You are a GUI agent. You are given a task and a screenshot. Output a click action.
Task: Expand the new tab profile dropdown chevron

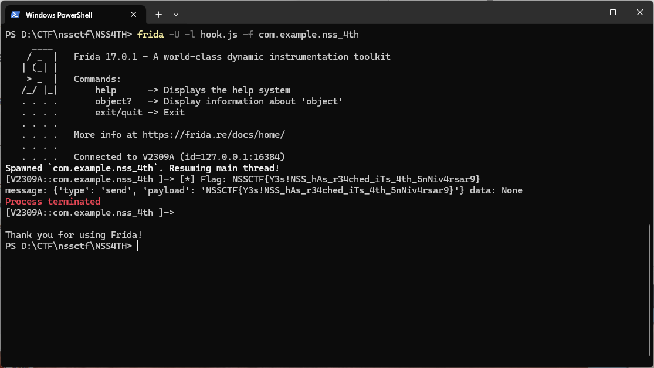click(x=176, y=15)
